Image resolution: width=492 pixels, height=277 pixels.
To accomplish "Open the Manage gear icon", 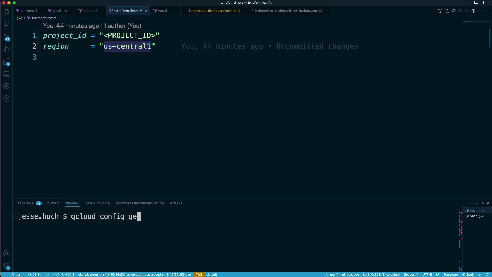I will (6, 266).
